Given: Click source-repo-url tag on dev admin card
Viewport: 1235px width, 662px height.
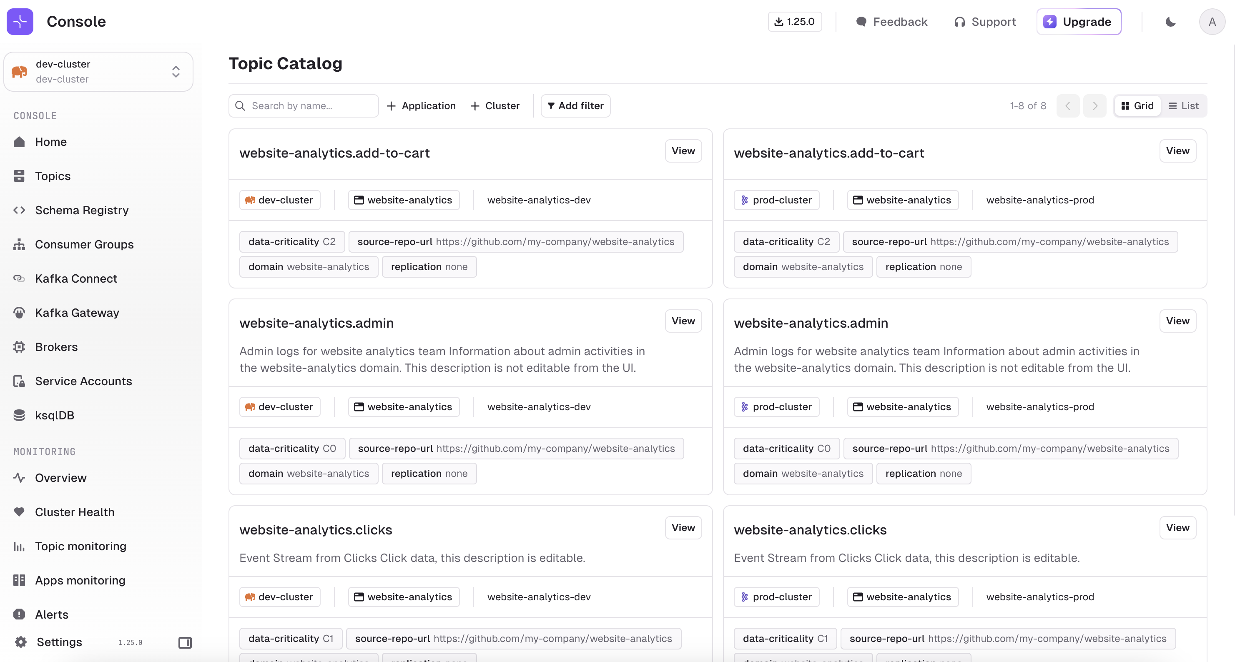Looking at the screenshot, I should click(x=516, y=448).
